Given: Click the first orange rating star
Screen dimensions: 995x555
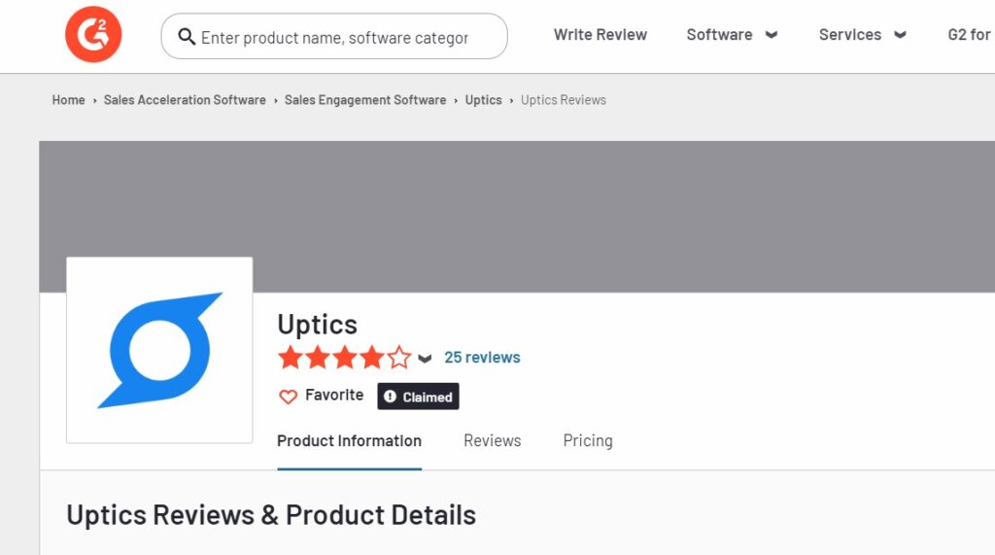Looking at the screenshot, I should click(x=290, y=358).
